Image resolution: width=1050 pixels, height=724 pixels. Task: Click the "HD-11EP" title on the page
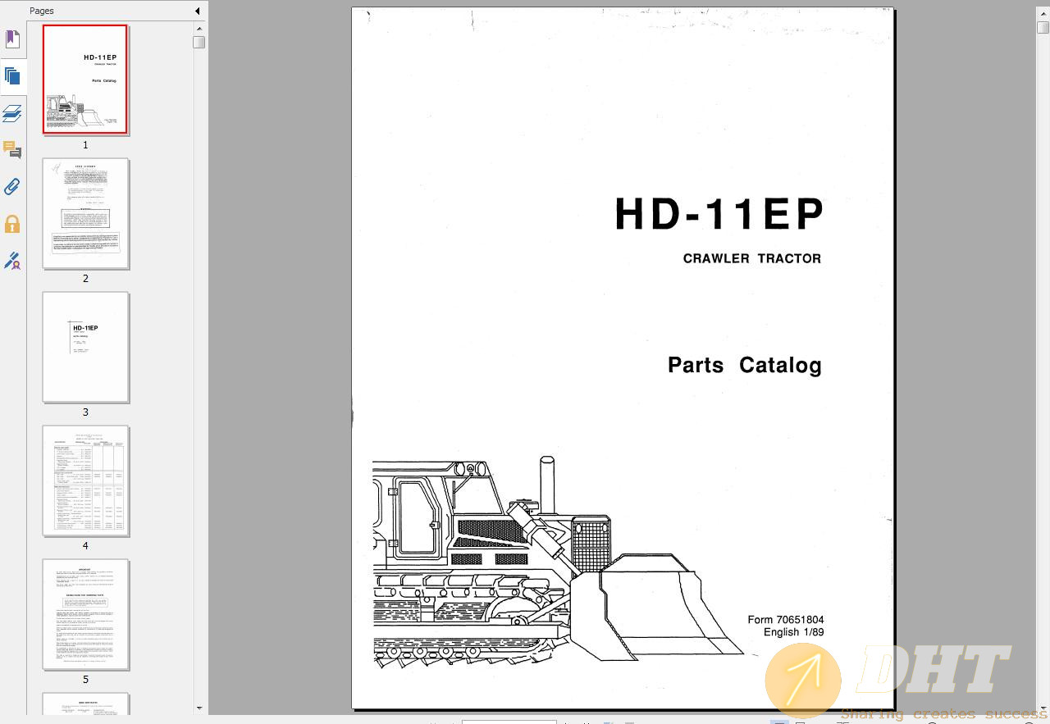(x=719, y=216)
